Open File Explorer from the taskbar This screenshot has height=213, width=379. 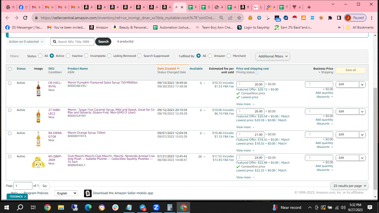point(61,207)
